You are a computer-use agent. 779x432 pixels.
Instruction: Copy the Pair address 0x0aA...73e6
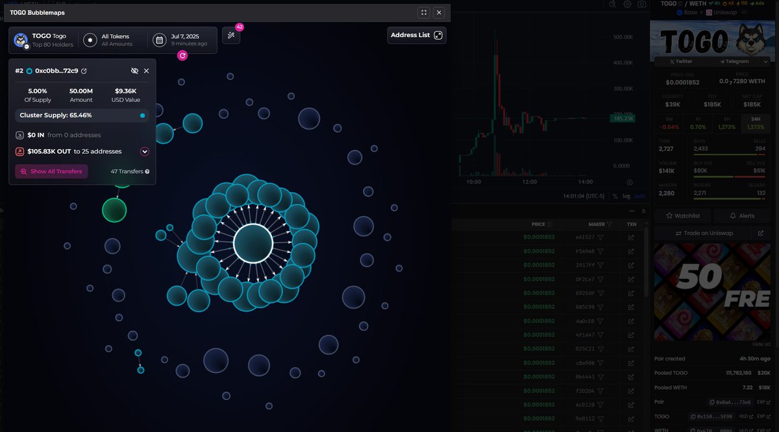click(x=730, y=402)
